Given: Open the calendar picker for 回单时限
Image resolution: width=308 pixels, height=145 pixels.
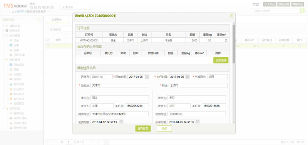Looking at the screenshot, I should pos(198,122).
